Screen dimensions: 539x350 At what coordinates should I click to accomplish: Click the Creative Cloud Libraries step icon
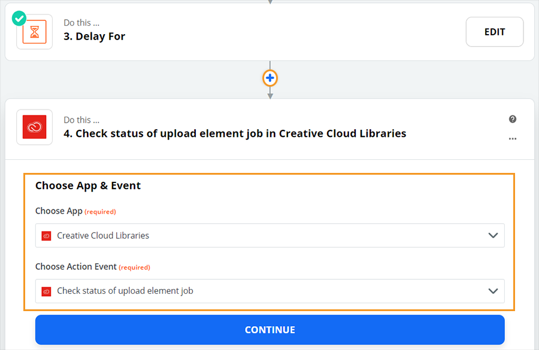coord(34,127)
